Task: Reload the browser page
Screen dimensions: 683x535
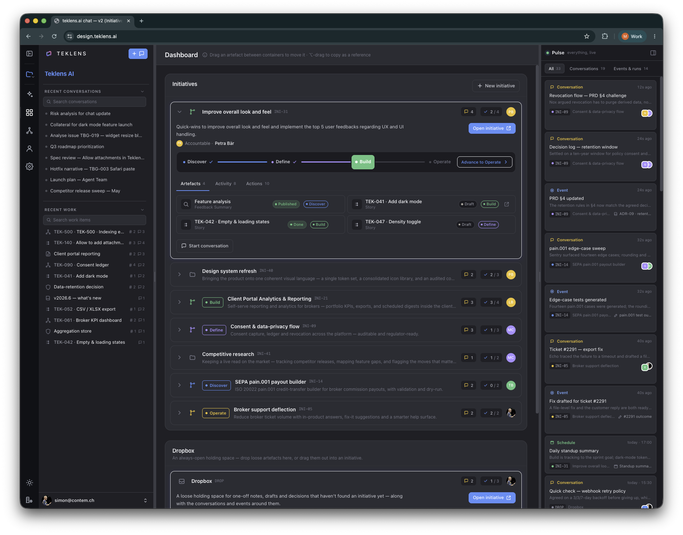Action: (54, 36)
